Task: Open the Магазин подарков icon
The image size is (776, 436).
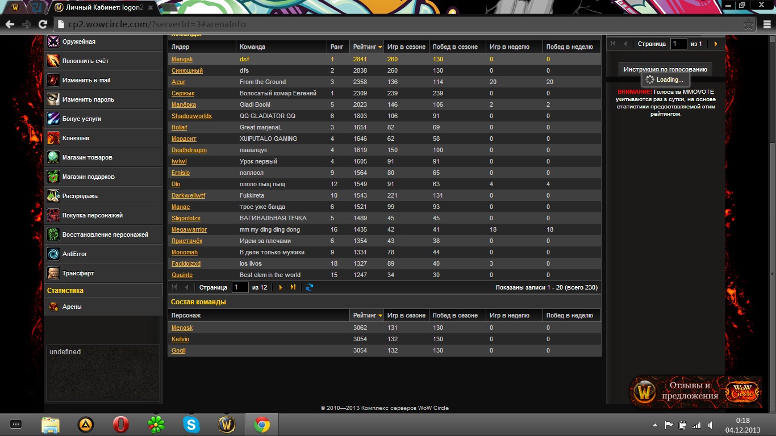Action: (x=53, y=177)
